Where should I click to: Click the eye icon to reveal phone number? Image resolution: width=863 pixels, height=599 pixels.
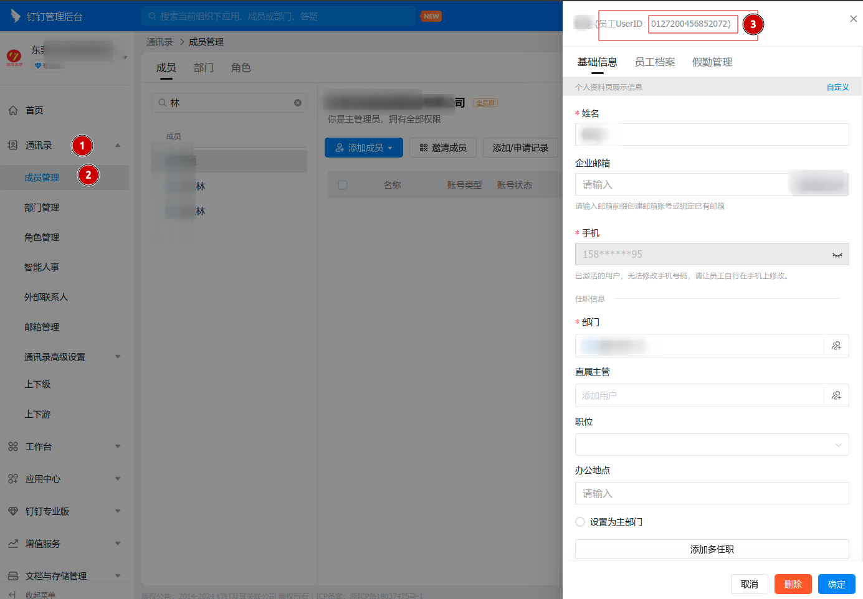click(837, 255)
